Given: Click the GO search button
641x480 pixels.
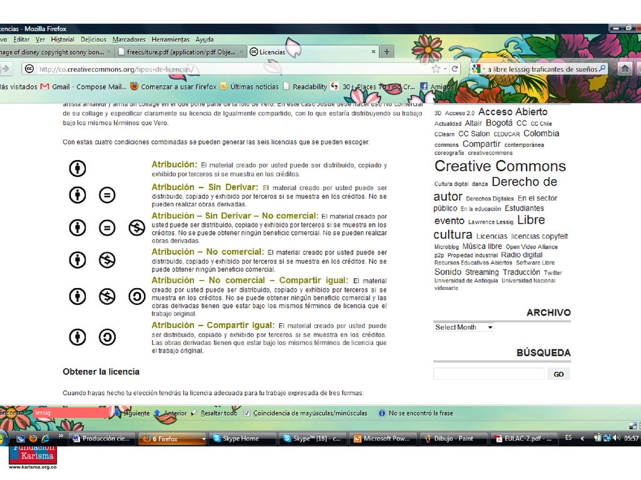Looking at the screenshot, I should 558,374.
